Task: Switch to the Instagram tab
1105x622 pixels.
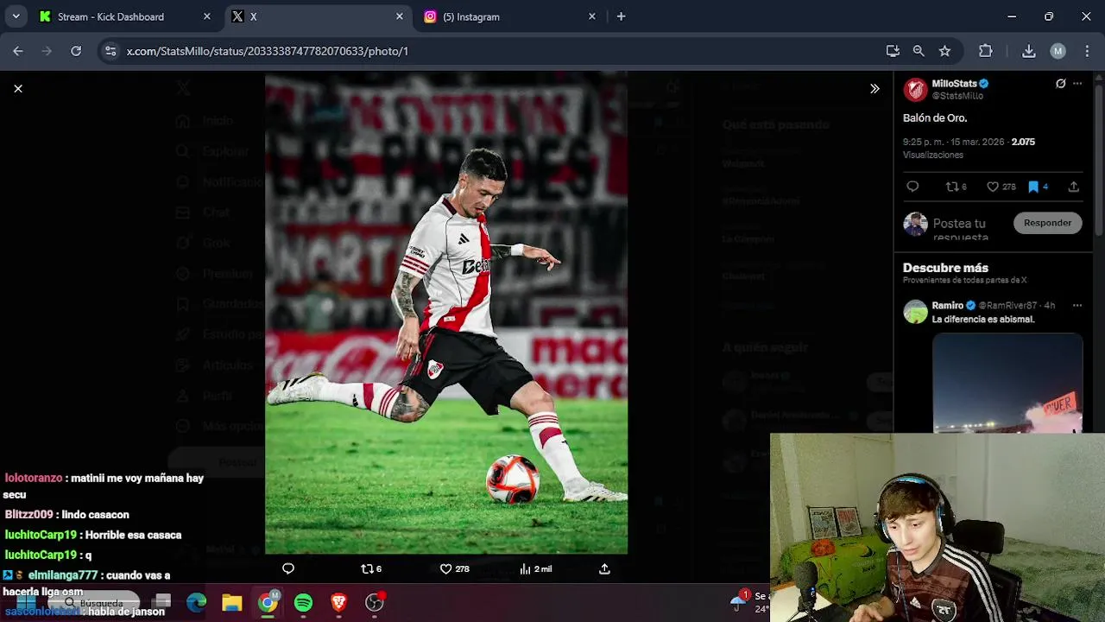Action: pos(509,16)
